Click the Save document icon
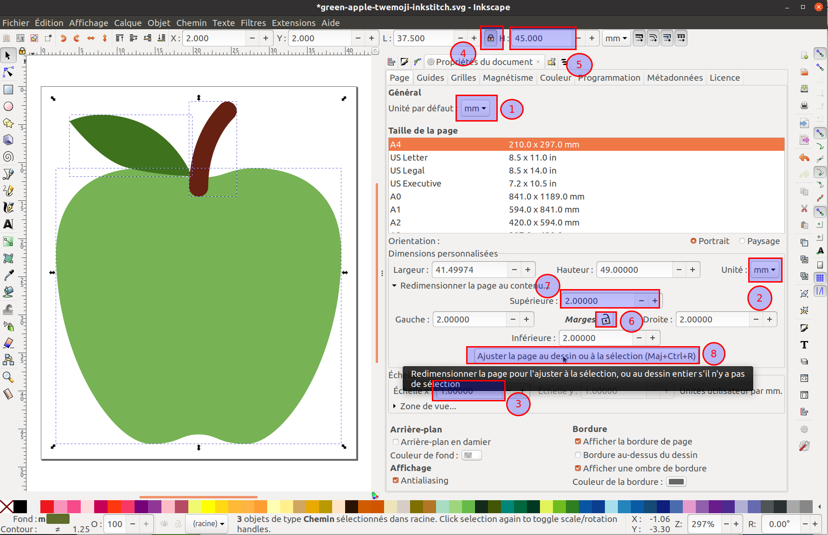828x535 pixels. click(x=804, y=89)
